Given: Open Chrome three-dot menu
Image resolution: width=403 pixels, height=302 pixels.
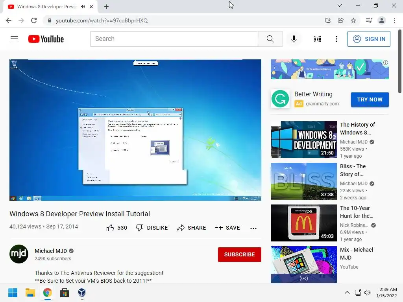Looking at the screenshot, I should [x=394, y=20].
